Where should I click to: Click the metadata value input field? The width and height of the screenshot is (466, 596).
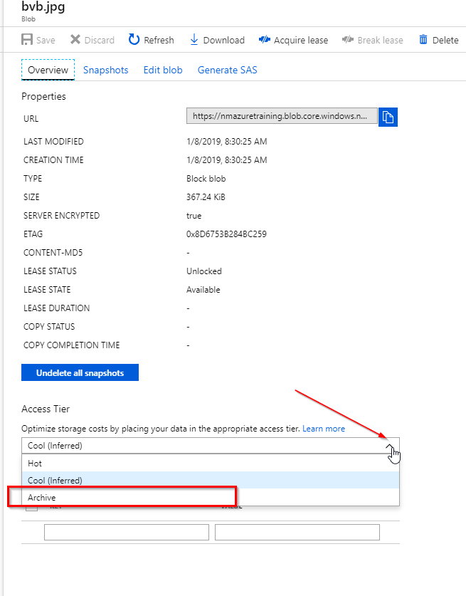[x=297, y=532]
